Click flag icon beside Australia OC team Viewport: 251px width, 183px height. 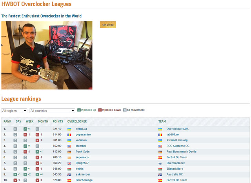coord(160,175)
